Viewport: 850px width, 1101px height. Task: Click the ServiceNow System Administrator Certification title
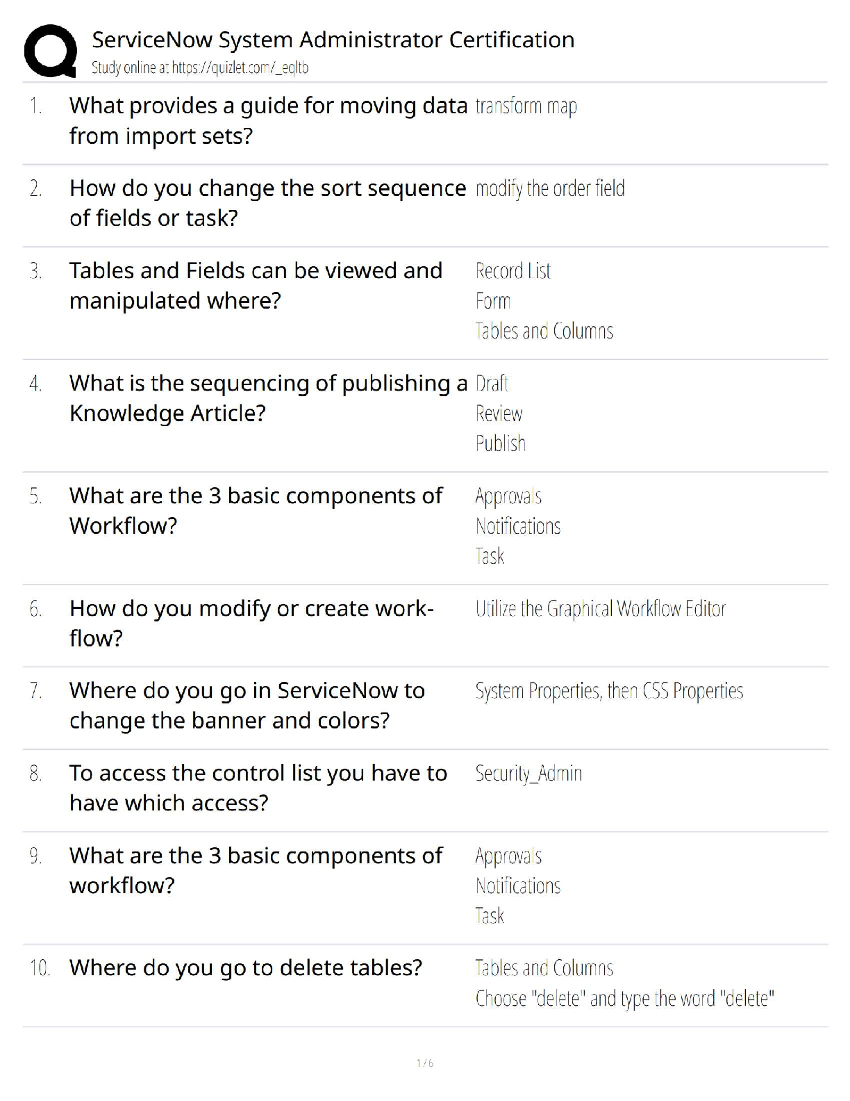point(333,40)
